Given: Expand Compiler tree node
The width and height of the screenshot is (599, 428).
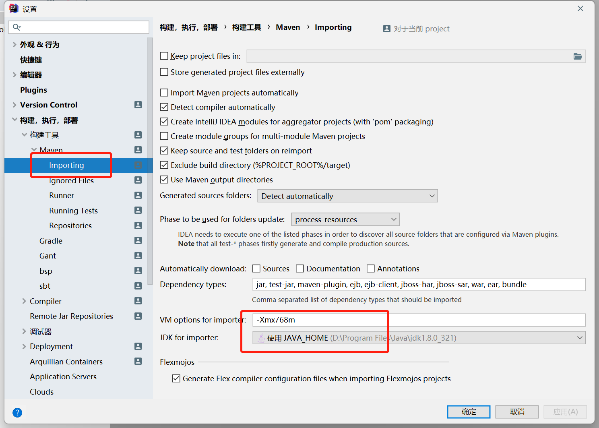Looking at the screenshot, I should 24,301.
